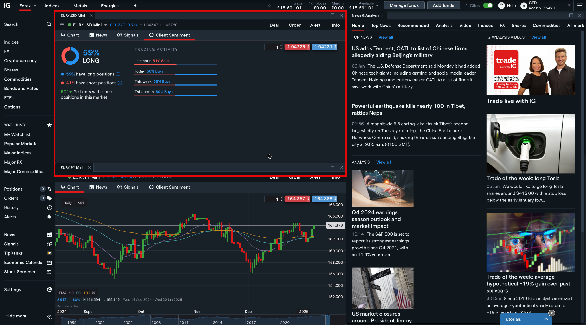Click the Watchlists star icon
Screen dimensions: 586x325
(x=49, y=125)
